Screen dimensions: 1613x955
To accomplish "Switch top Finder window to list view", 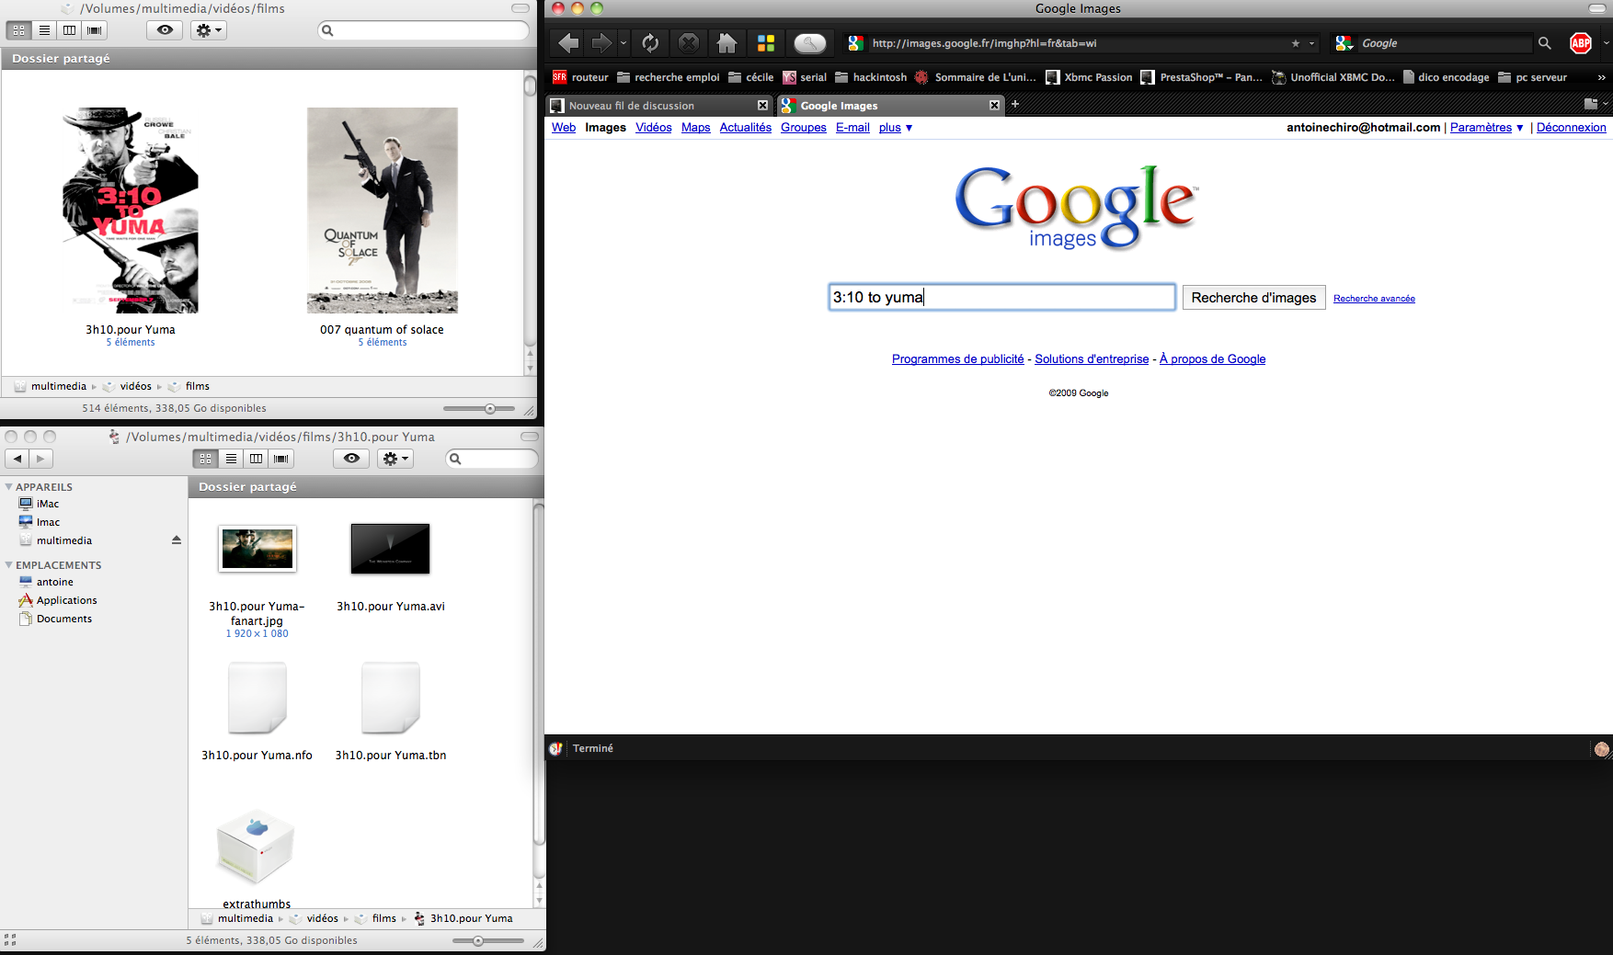I will pos(44,30).
